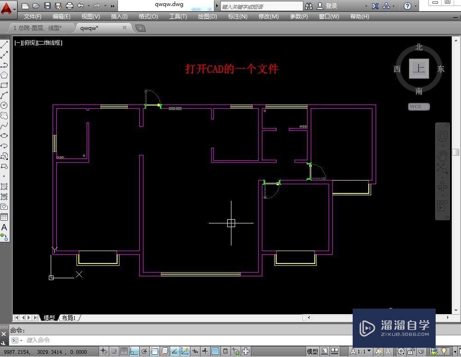The height and width of the screenshot is (357, 461).
Task: Open the Undo dropdown arrow
Action: pos(88,6)
